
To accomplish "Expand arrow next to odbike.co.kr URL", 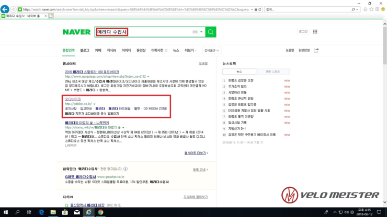I will coord(94,104).
